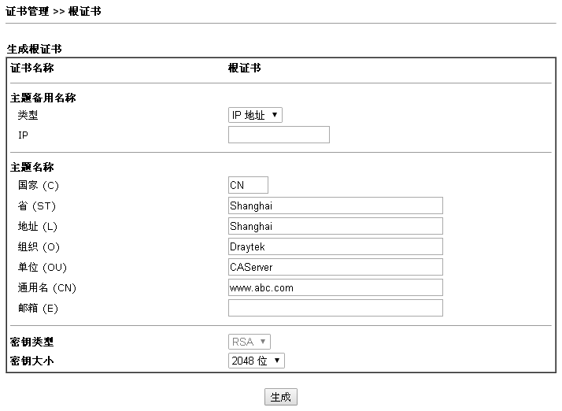Click the 类型 label
The height and width of the screenshot is (411, 562).
point(28,115)
